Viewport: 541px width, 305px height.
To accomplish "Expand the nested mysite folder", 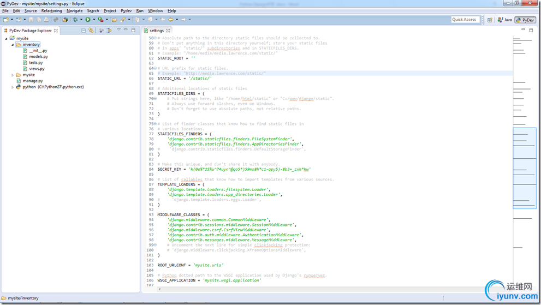I will 13,75.
